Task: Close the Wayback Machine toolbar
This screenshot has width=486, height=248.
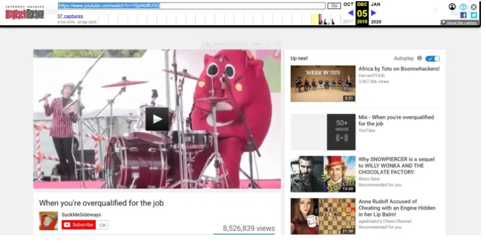Action: [x=474, y=7]
